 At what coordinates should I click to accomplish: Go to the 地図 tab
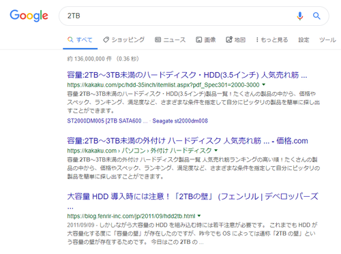click(236, 39)
